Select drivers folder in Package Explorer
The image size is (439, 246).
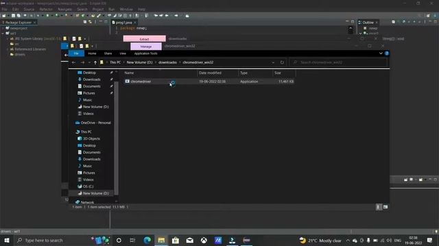tap(17, 55)
